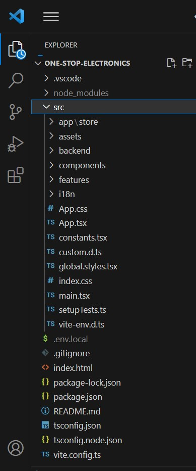Viewport: 196px width, 471px height.
Task: Open the Extensions view icon
Action: [x=16, y=175]
